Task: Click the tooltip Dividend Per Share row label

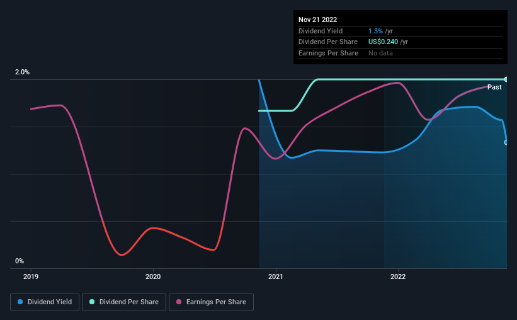Action: (327, 42)
